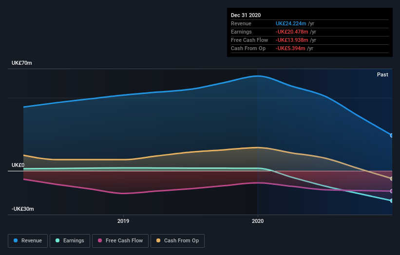Click the -UK£30m y-axis label
The height and width of the screenshot is (255, 400).
pos(23,209)
